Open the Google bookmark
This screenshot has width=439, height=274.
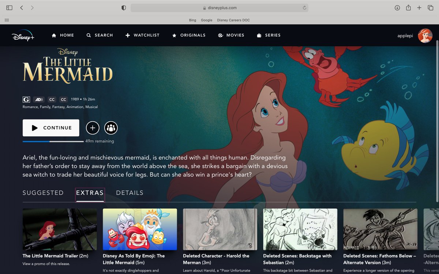click(x=207, y=20)
